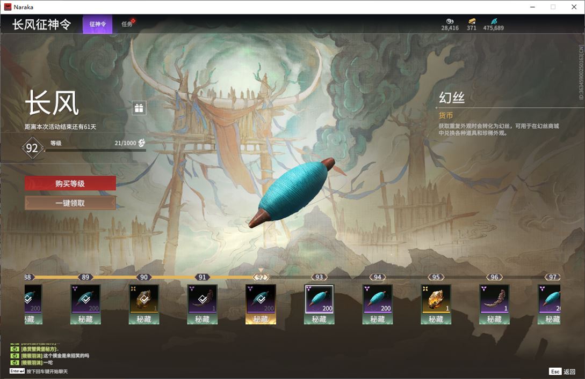
Task: Click the 一键领取 button
Action: pos(70,203)
